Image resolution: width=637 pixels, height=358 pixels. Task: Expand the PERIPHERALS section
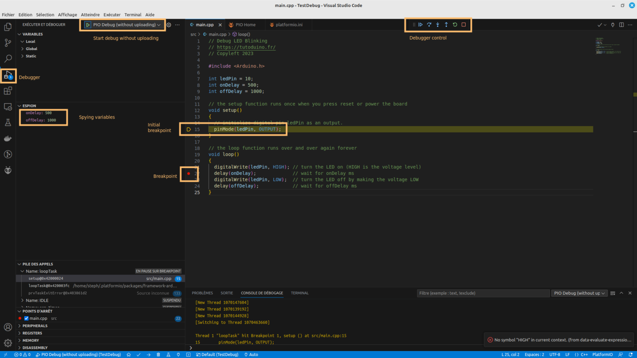coord(35,326)
